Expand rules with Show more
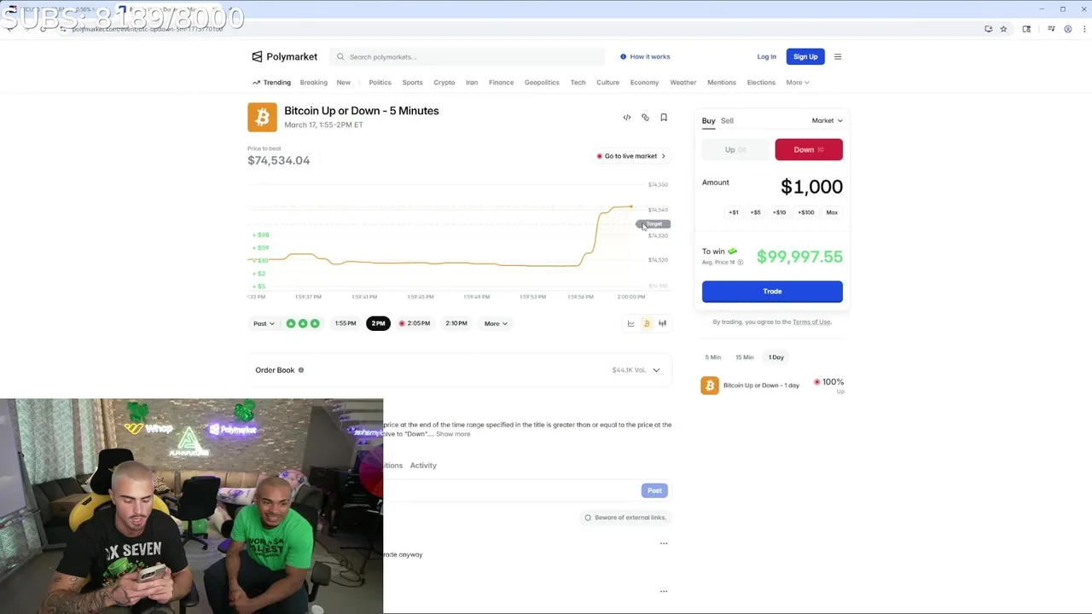Image resolution: width=1092 pixels, height=614 pixels. coord(453,434)
